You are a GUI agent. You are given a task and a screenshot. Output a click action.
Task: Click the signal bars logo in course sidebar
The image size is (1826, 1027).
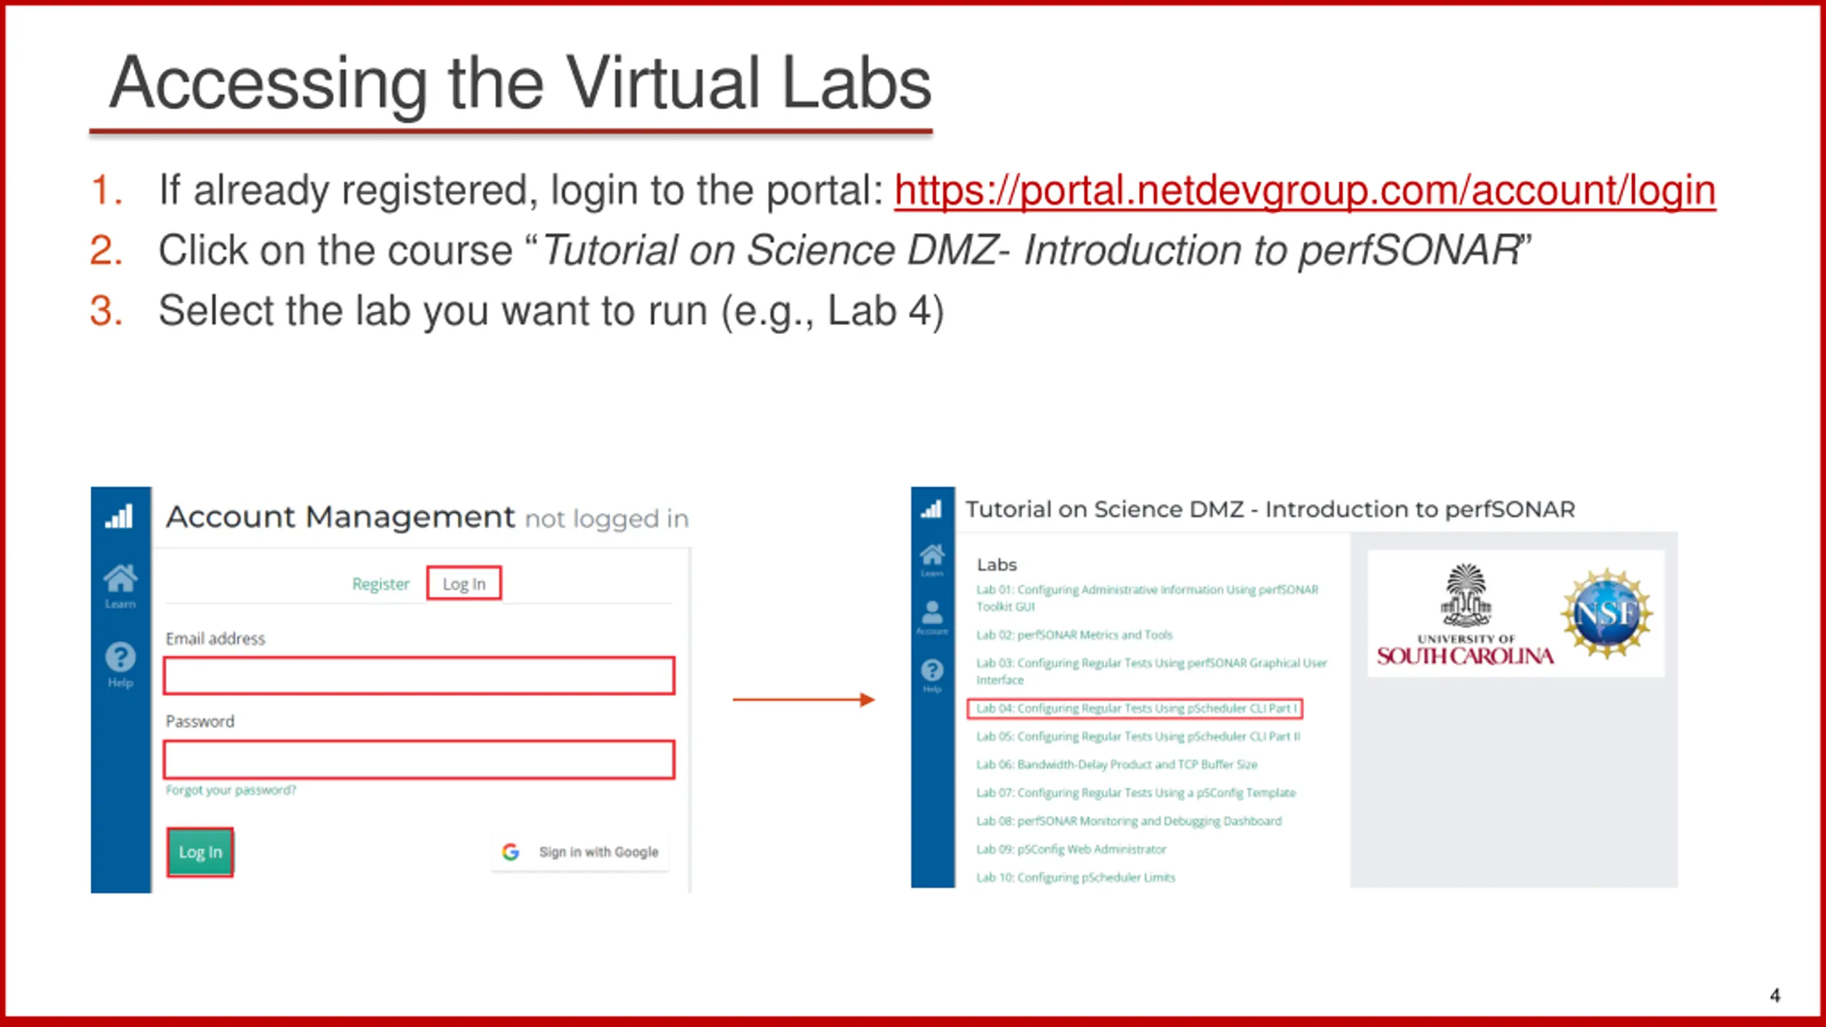932,509
